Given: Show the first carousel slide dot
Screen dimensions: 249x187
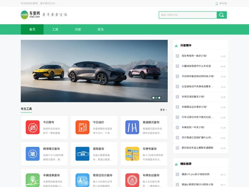Looking at the screenshot, I should click(154, 98).
